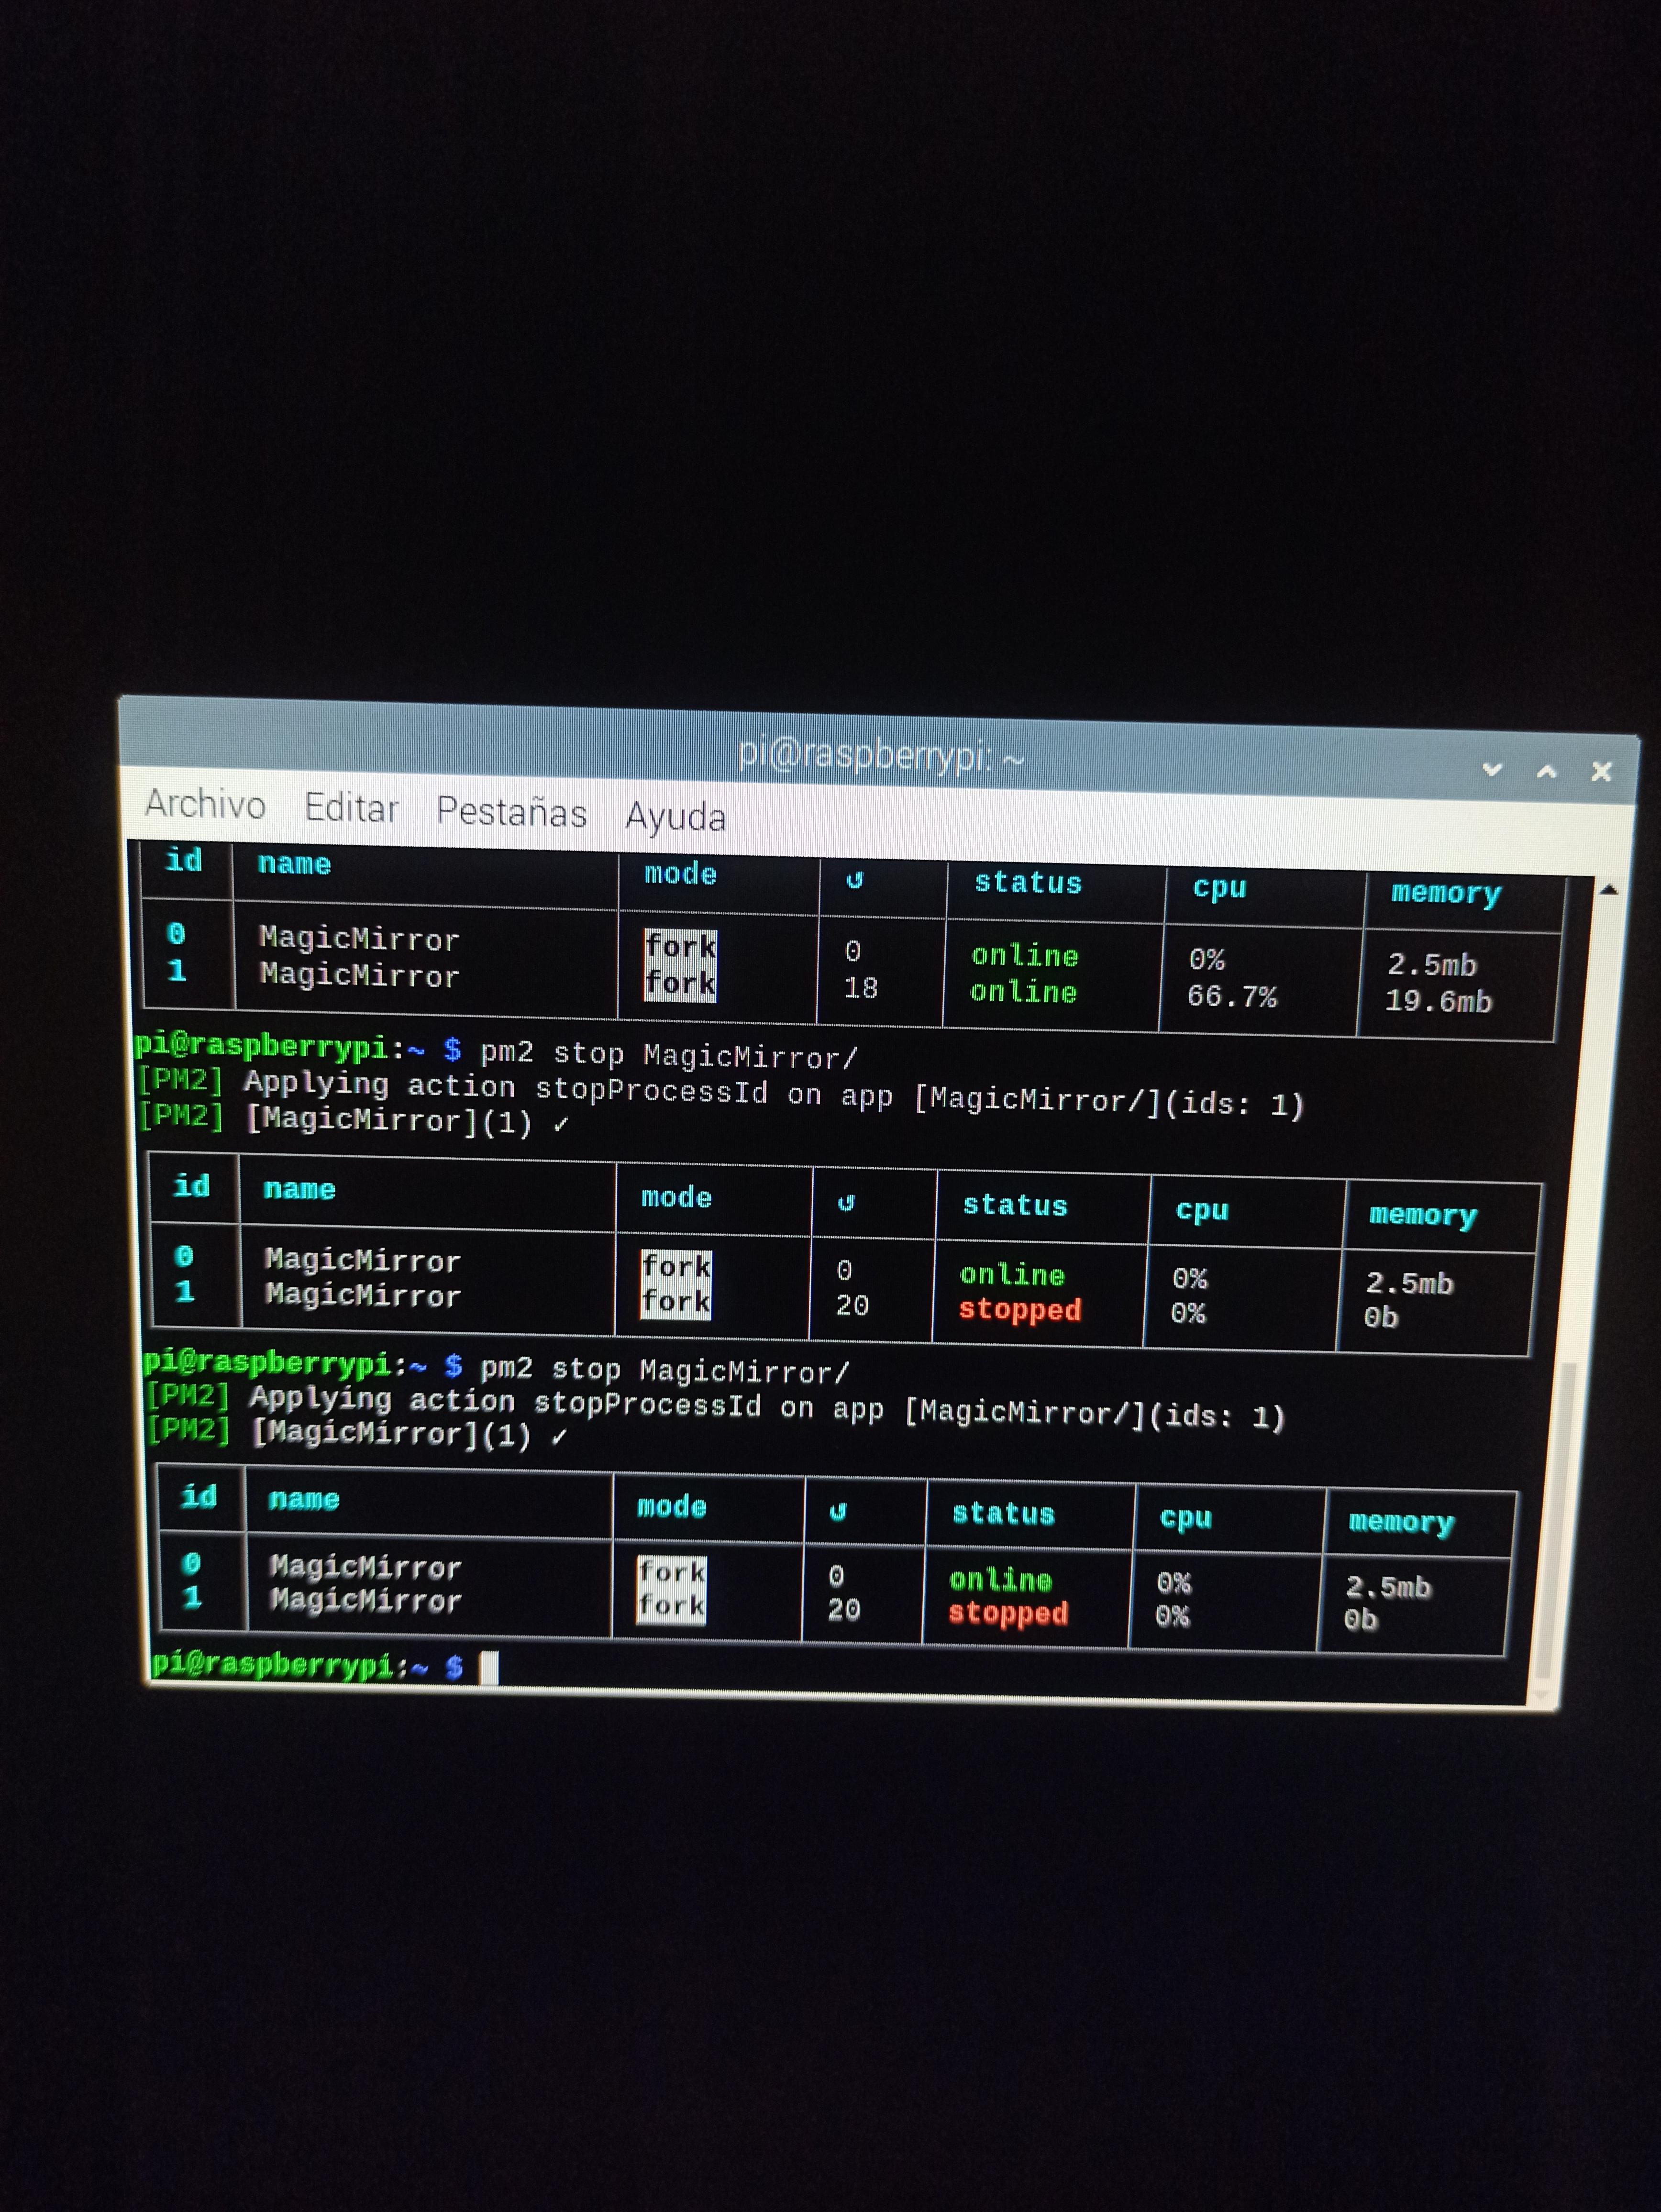Click the cpu value showing 66.7%
This screenshot has height=2212, width=1661.
point(1232,996)
